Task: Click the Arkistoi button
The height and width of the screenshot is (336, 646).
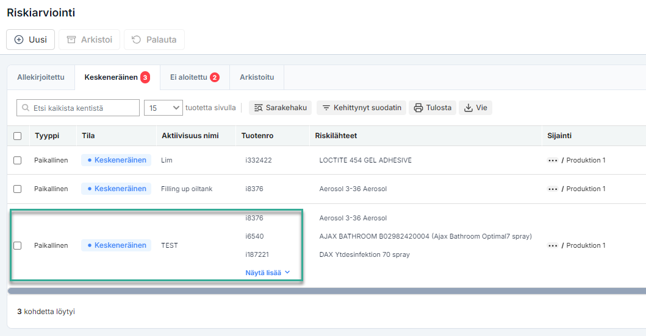Action: 90,40
